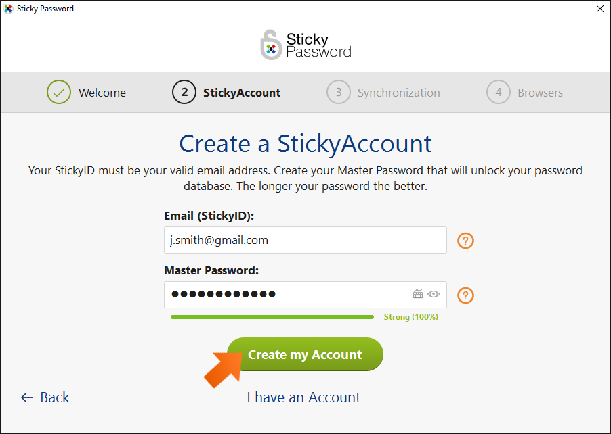
Task: Click the title bar Sticky Password app icon
Action: coord(8,9)
